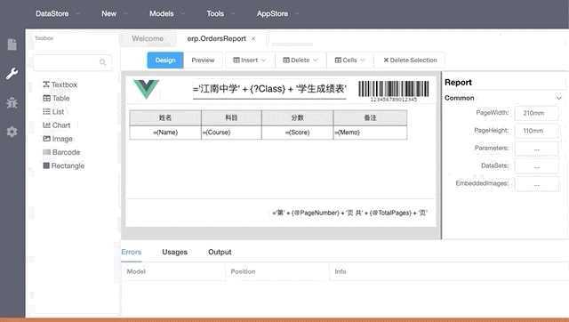
Task: Pick the Barcode tool in toolbox
Action: [61, 152]
